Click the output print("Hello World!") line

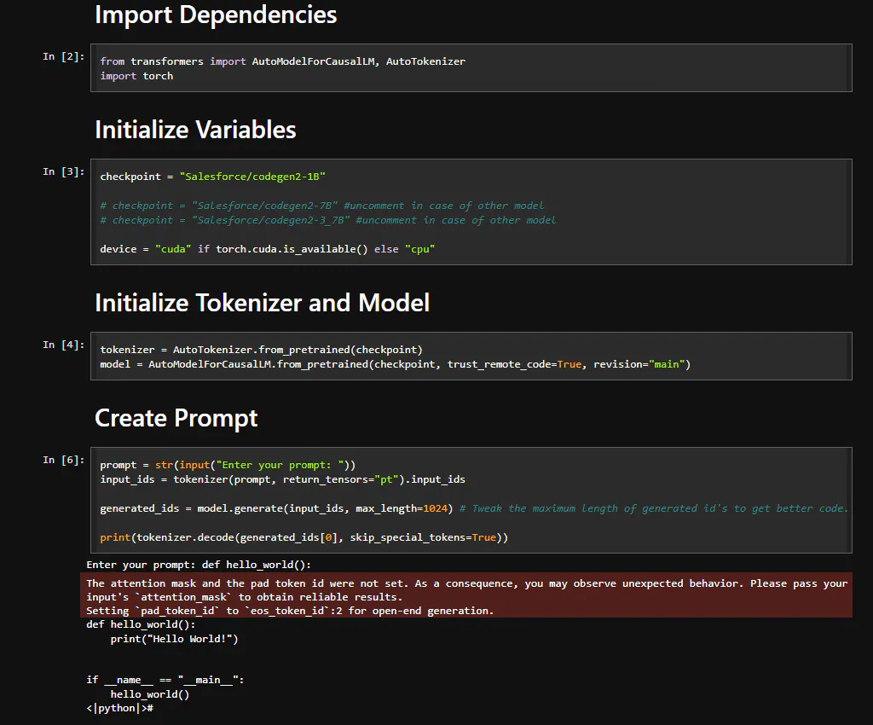point(174,639)
